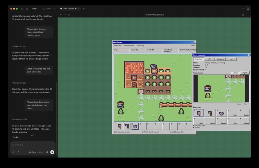Click the storage chest below the house

tap(141, 91)
